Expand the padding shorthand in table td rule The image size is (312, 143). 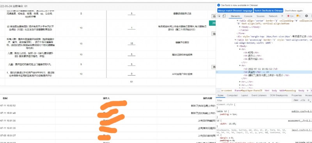tap(231, 115)
